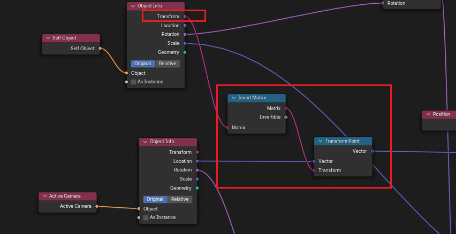
Task: Collapse the Transform Point node
Action: [x=320, y=141]
